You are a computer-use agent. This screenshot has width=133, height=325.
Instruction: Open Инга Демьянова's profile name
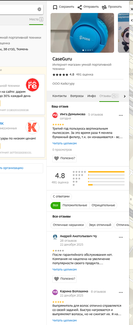[x=73, y=115]
